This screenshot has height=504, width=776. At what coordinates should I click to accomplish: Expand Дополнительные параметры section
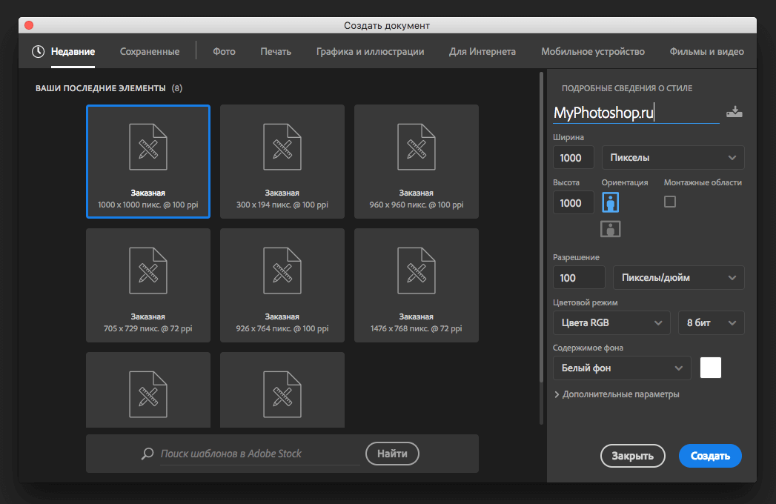pos(557,394)
